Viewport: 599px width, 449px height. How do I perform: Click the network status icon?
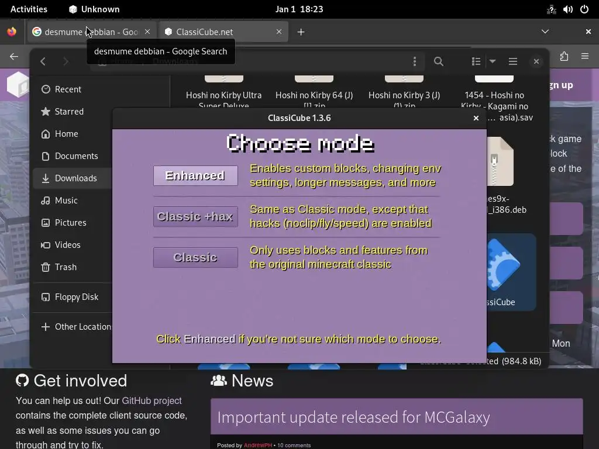tap(551, 9)
